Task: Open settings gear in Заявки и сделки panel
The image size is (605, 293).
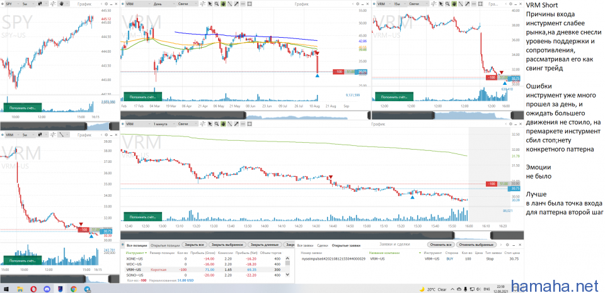Action: click(507, 245)
